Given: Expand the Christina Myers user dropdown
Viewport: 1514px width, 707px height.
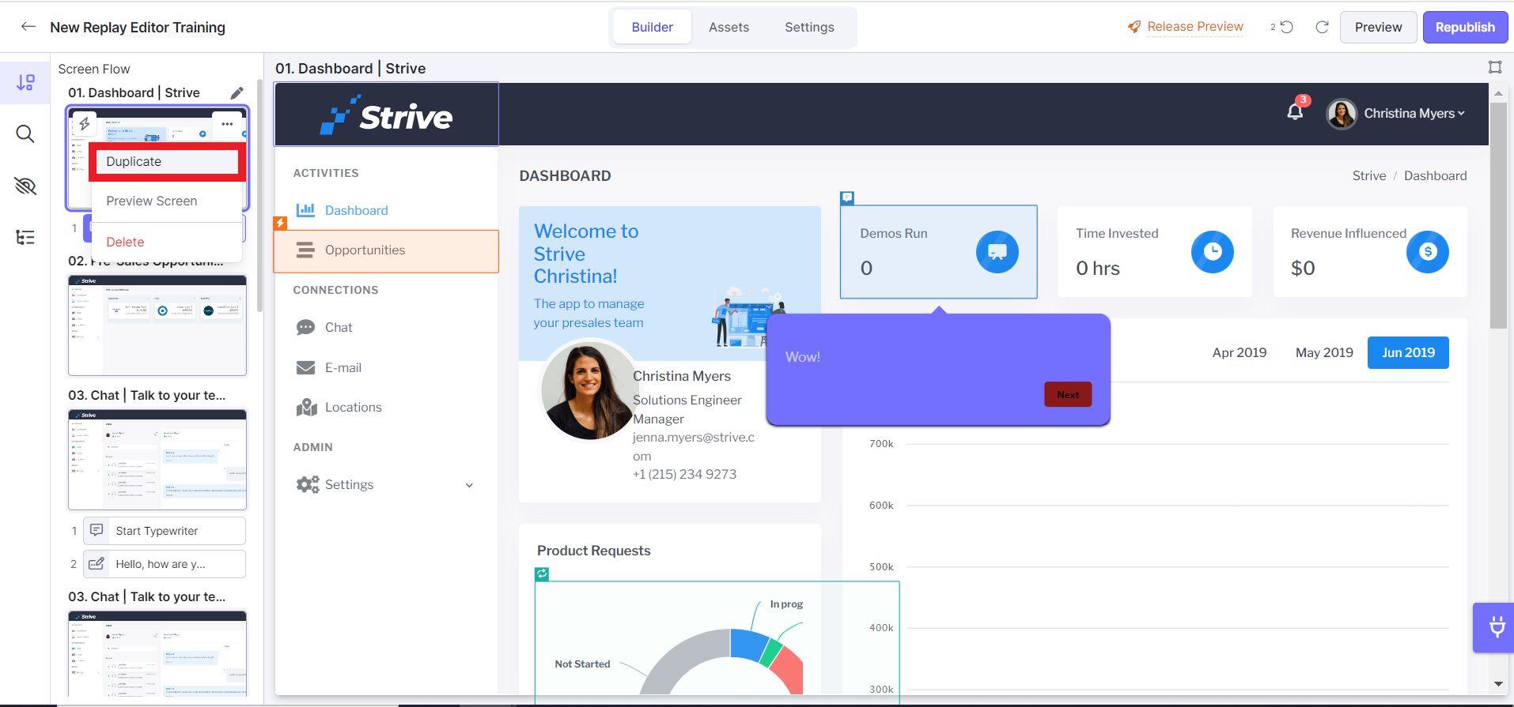Looking at the screenshot, I should pos(1414,114).
